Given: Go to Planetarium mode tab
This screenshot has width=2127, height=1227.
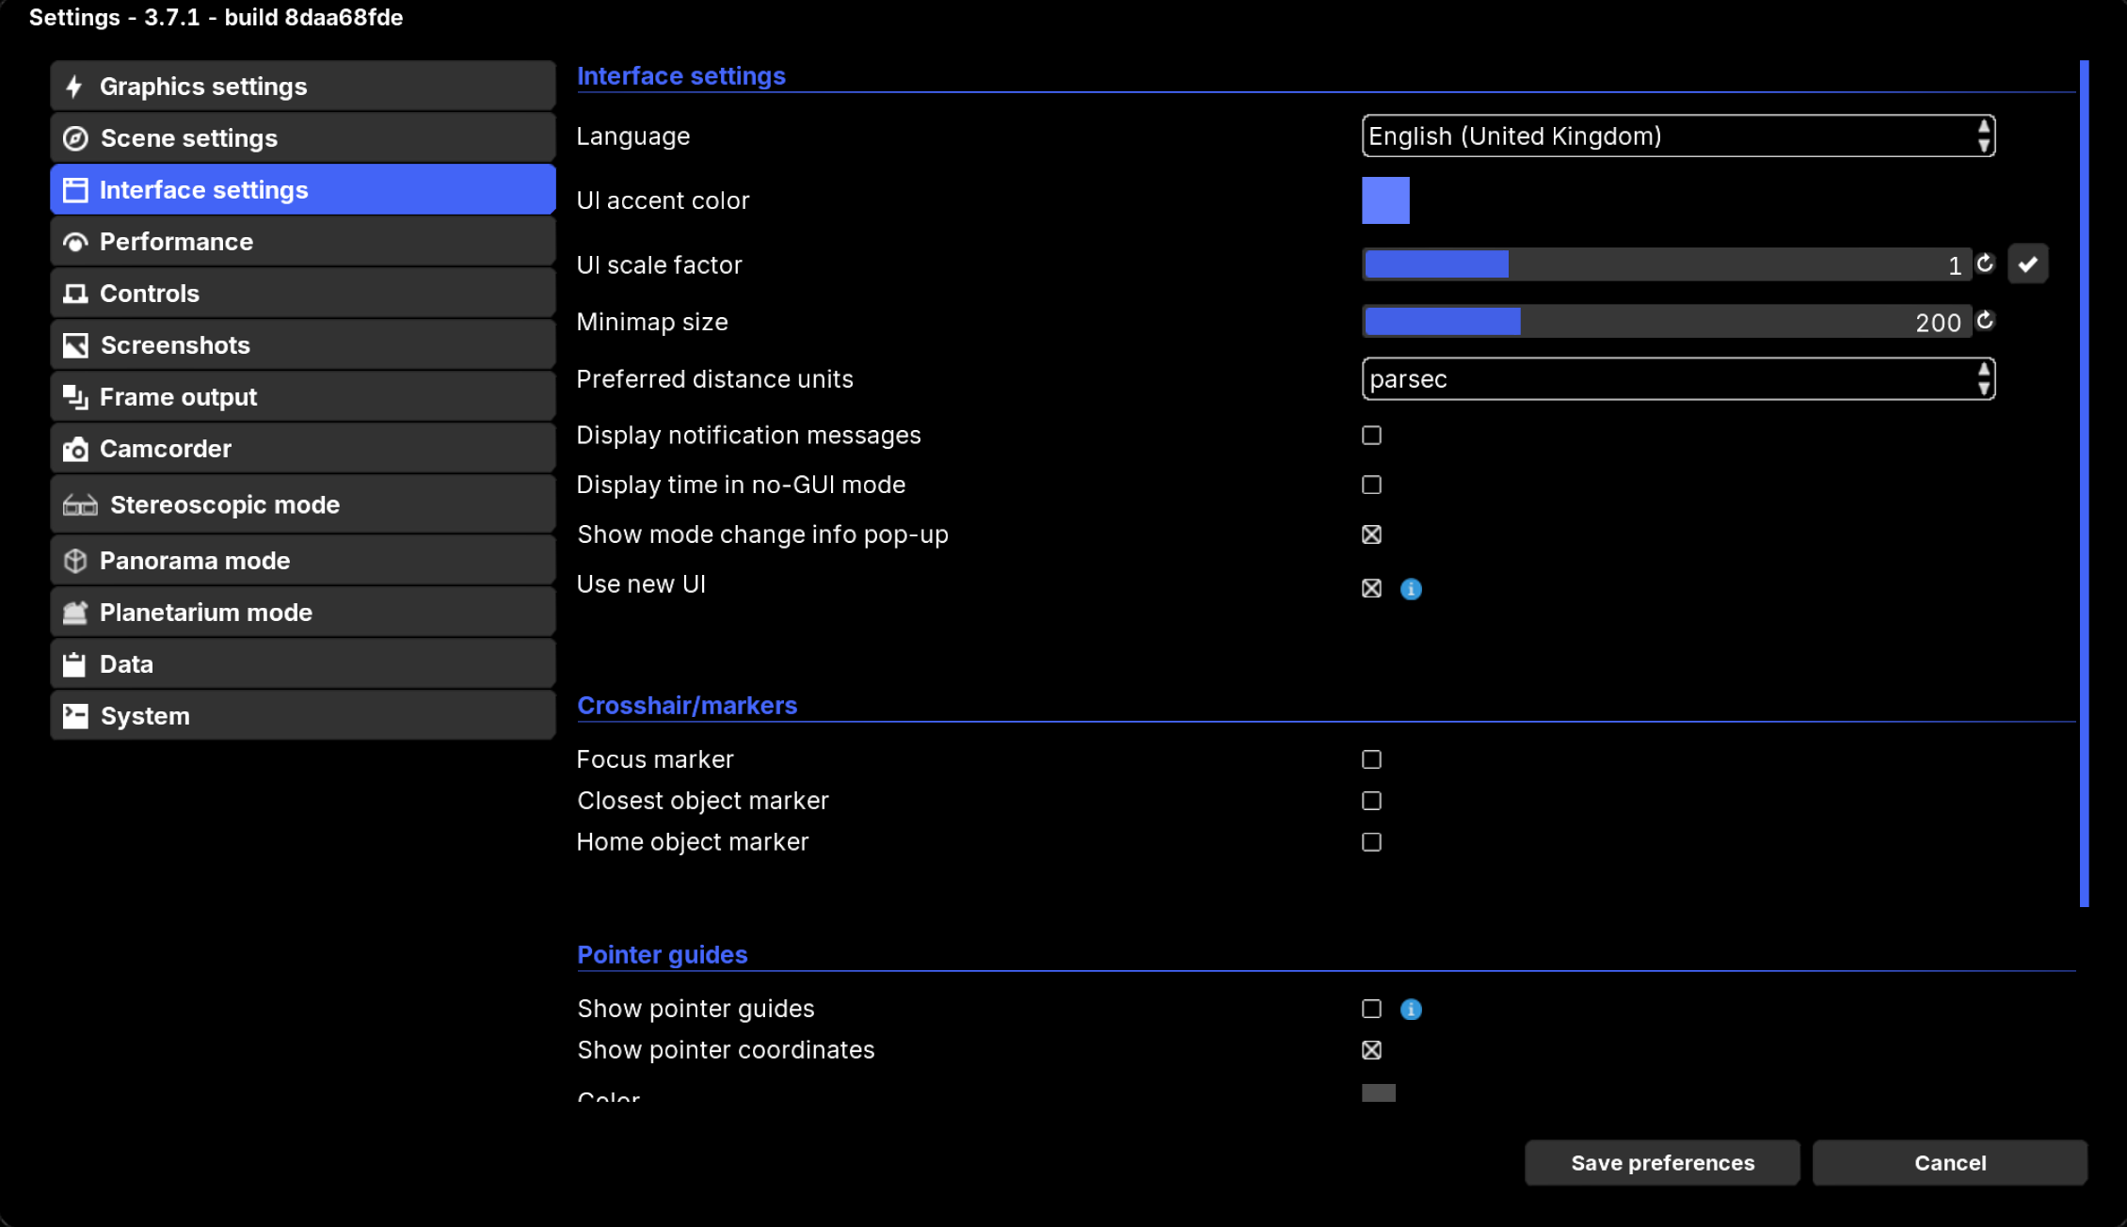Looking at the screenshot, I should click(x=303, y=613).
